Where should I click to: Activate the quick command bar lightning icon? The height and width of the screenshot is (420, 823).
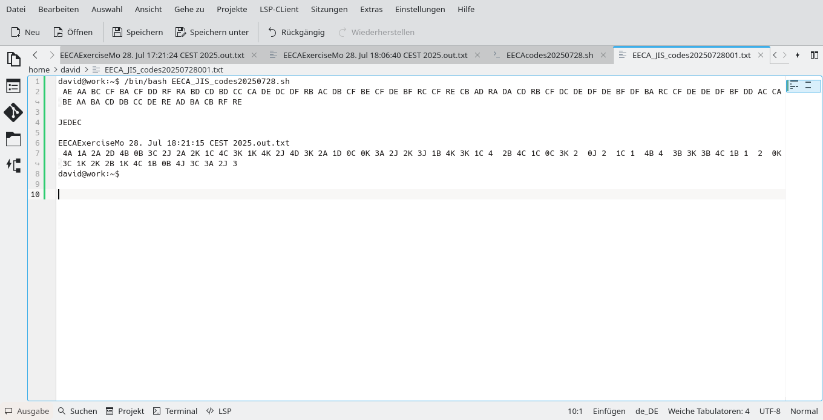pos(798,55)
